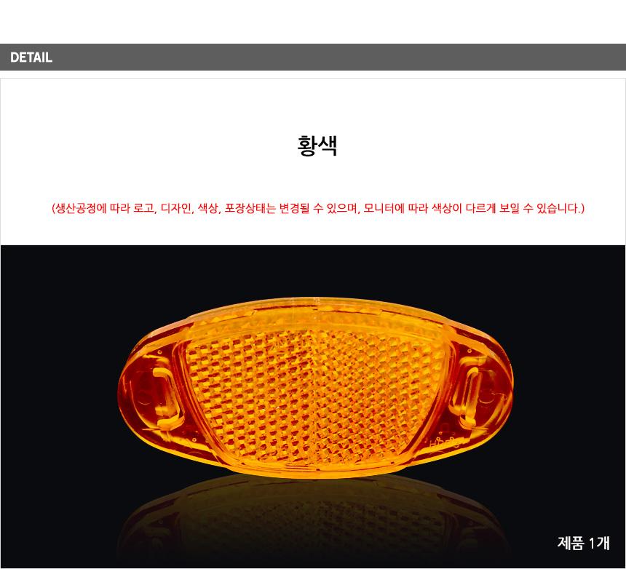Click the mirrored reflection beneath the reflector
Image resolution: width=626 pixels, height=569 pixels.
[314, 519]
